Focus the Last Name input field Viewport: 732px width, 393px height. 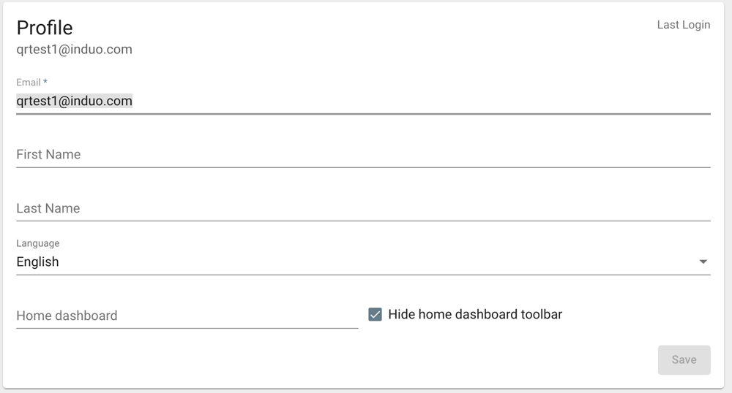(x=363, y=208)
